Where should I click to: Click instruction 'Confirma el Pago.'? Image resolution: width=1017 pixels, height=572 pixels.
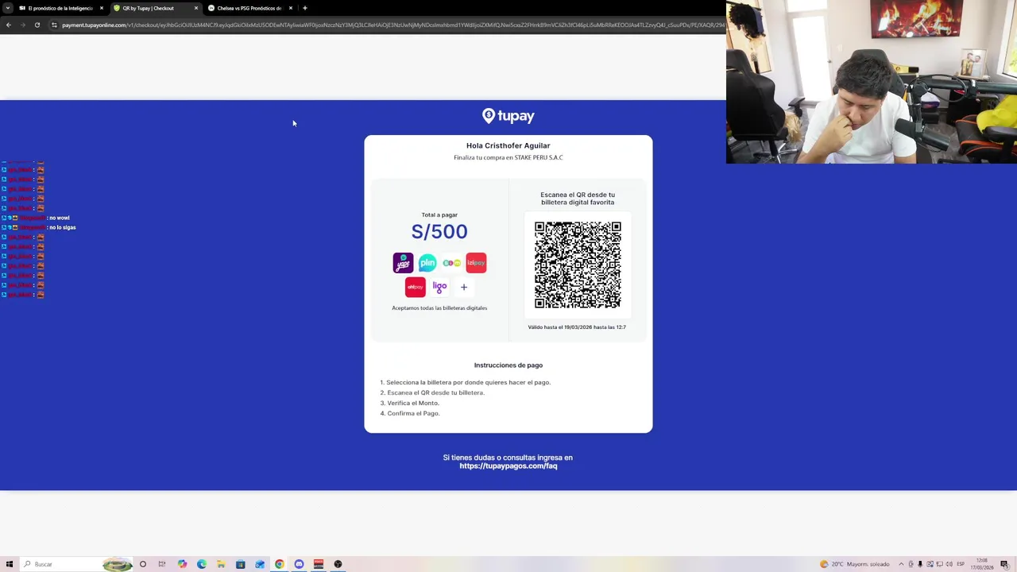[413, 413]
